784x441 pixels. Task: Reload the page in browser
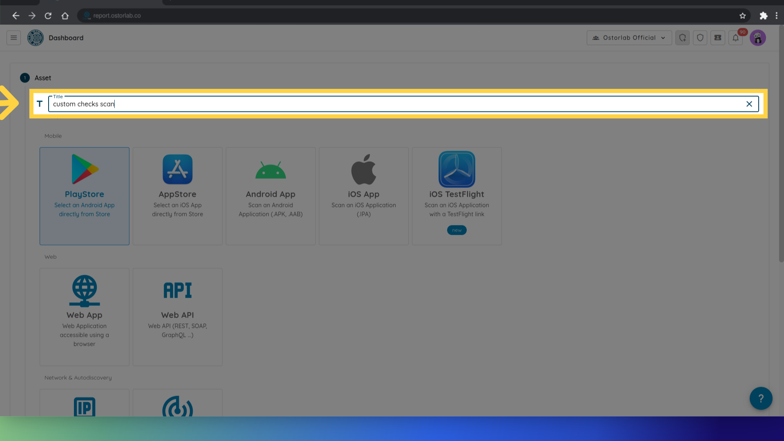click(48, 16)
